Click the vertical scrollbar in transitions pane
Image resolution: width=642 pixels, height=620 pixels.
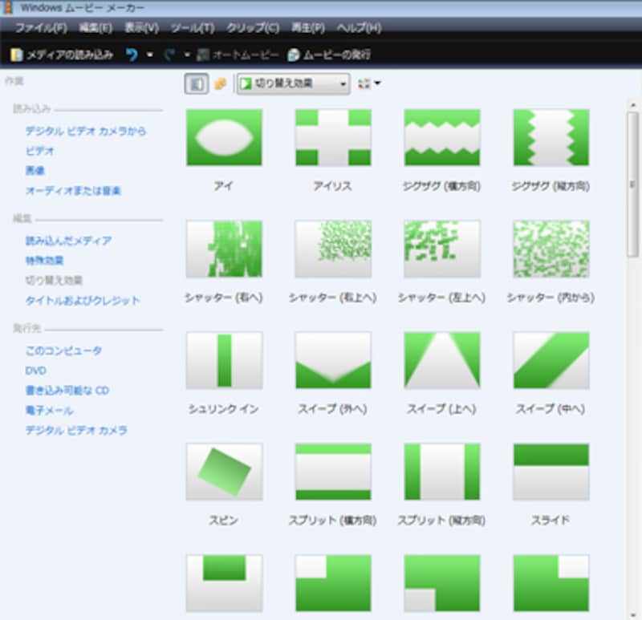point(632,184)
